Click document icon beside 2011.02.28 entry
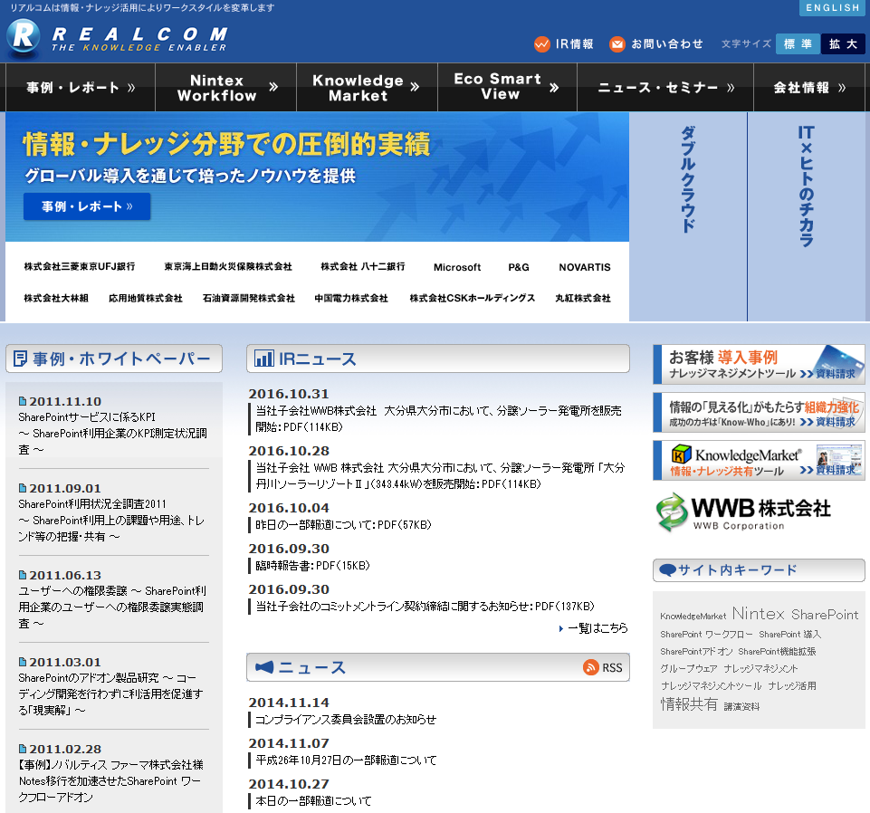 23,749
